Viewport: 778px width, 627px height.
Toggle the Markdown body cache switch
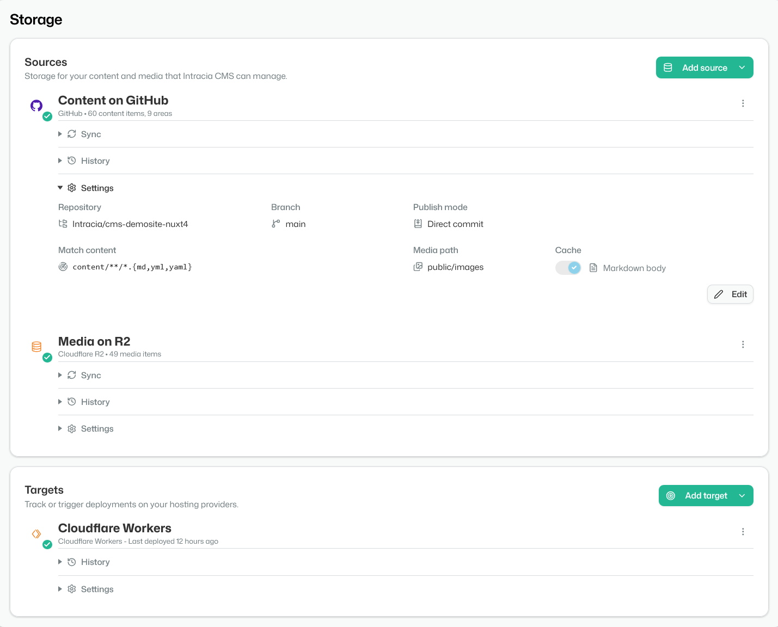coord(568,268)
